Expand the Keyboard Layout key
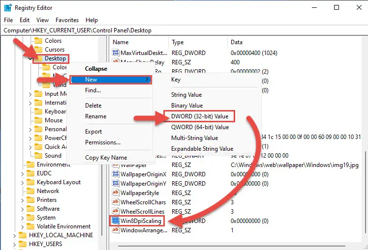 pos(22,183)
